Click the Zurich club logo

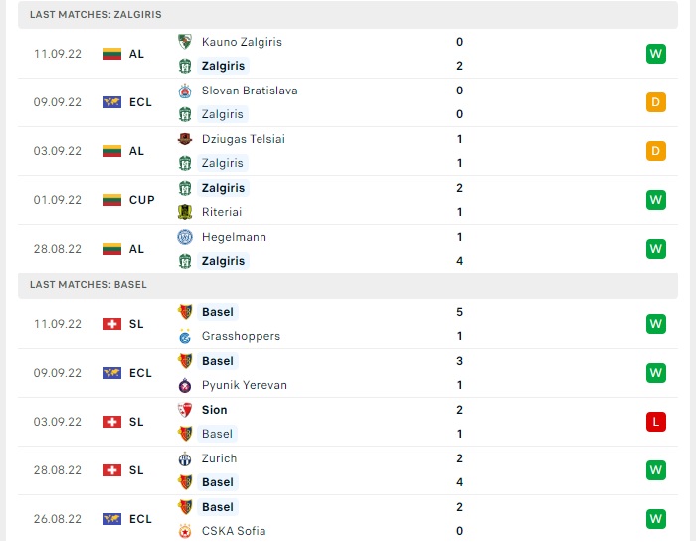pos(185,458)
